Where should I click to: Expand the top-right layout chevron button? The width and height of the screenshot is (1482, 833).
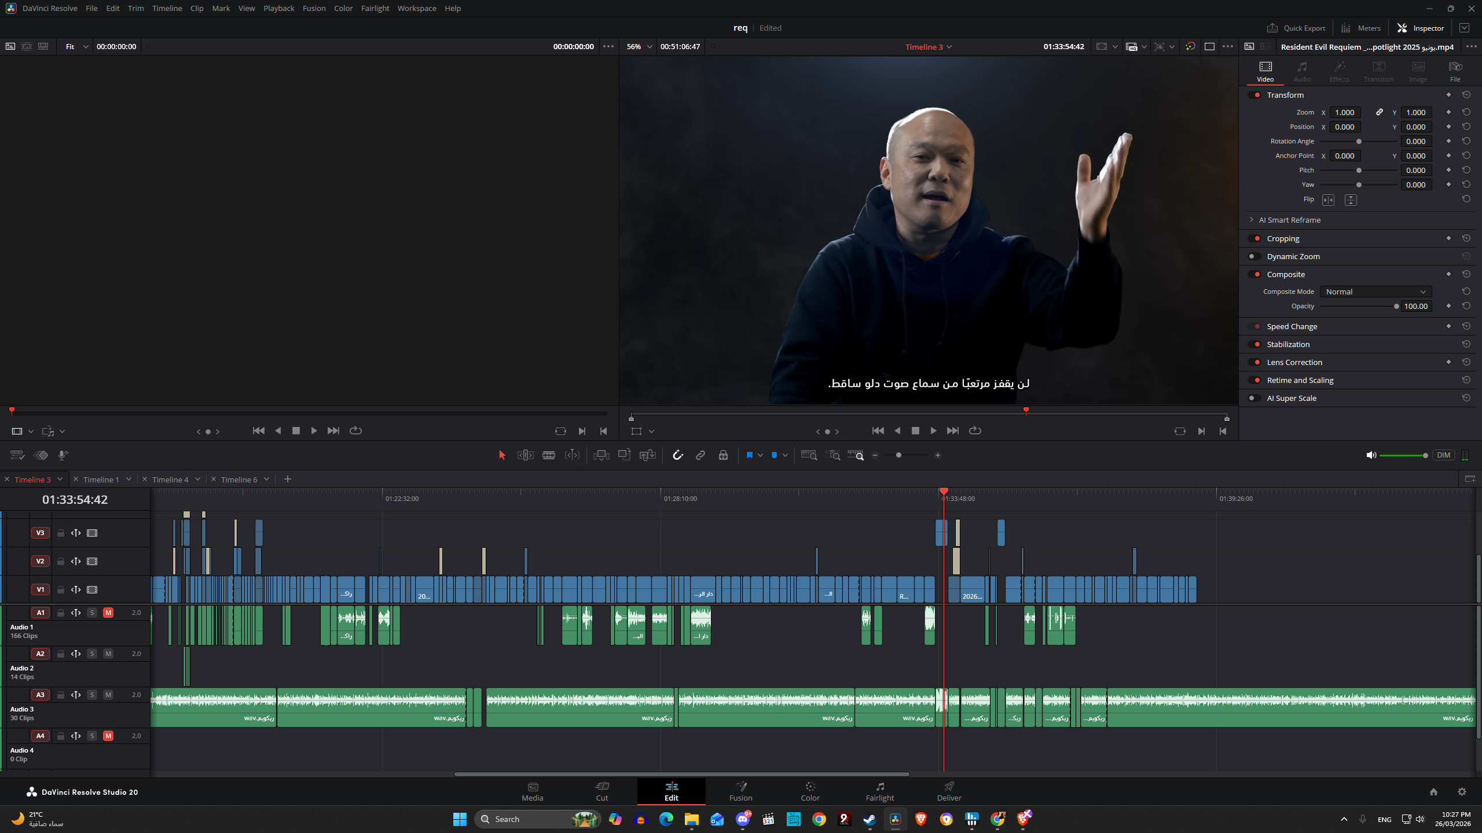pos(1464,28)
